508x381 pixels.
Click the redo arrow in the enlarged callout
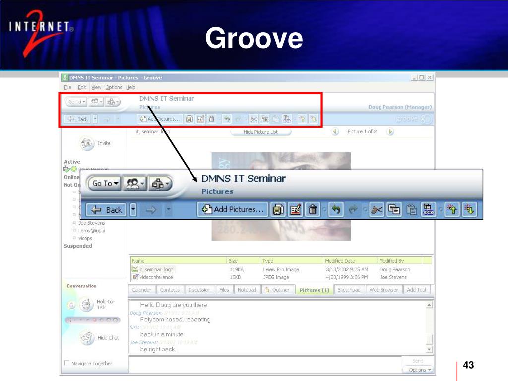[353, 210]
